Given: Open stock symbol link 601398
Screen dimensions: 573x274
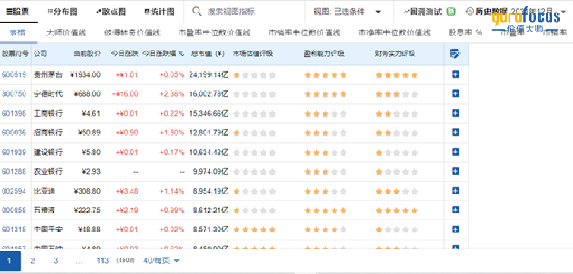Looking at the screenshot, I should [x=14, y=113].
